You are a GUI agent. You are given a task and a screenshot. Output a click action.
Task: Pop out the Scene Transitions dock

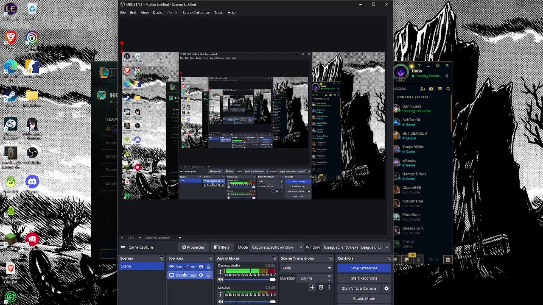[331, 258]
